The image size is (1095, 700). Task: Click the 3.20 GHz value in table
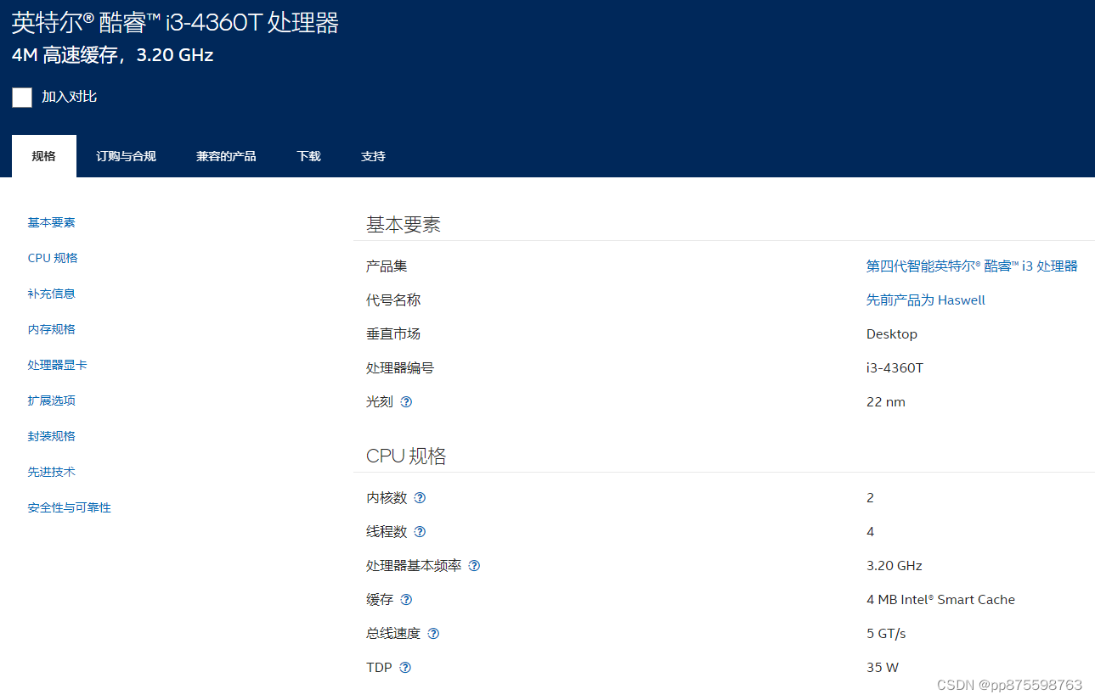click(x=895, y=566)
